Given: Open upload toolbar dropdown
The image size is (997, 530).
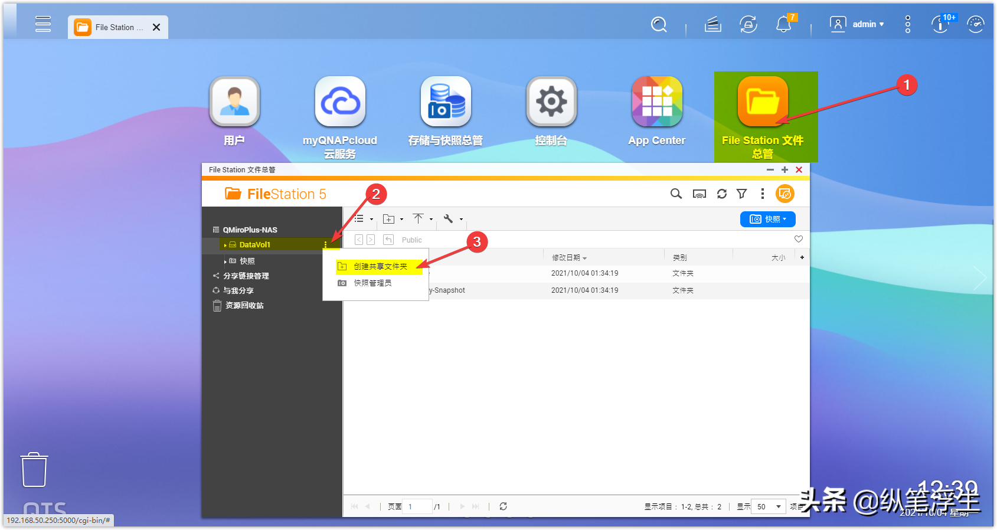Looking at the screenshot, I should click(423, 219).
